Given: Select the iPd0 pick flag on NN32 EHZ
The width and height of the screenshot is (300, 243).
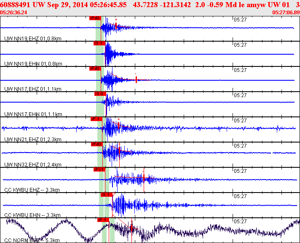Looking at the screenshot, I should (97, 144).
